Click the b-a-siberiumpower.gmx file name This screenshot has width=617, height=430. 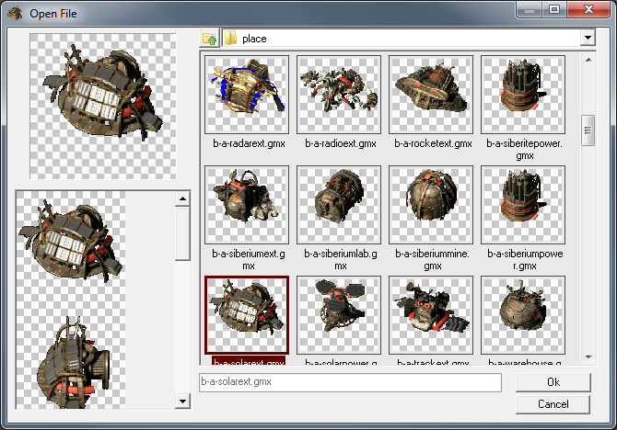pyautogui.click(x=525, y=260)
